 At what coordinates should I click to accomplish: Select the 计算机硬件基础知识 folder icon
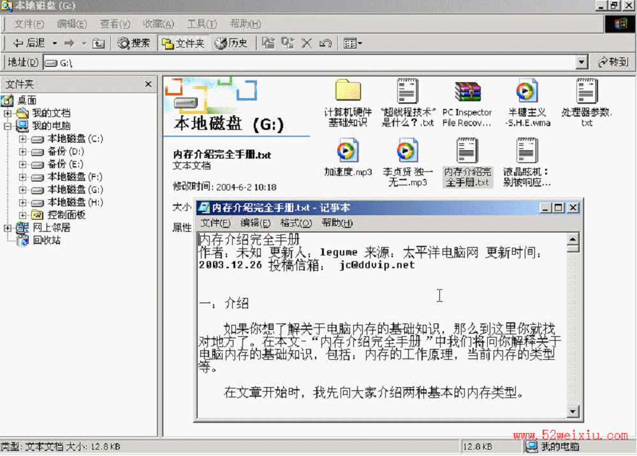click(x=348, y=90)
